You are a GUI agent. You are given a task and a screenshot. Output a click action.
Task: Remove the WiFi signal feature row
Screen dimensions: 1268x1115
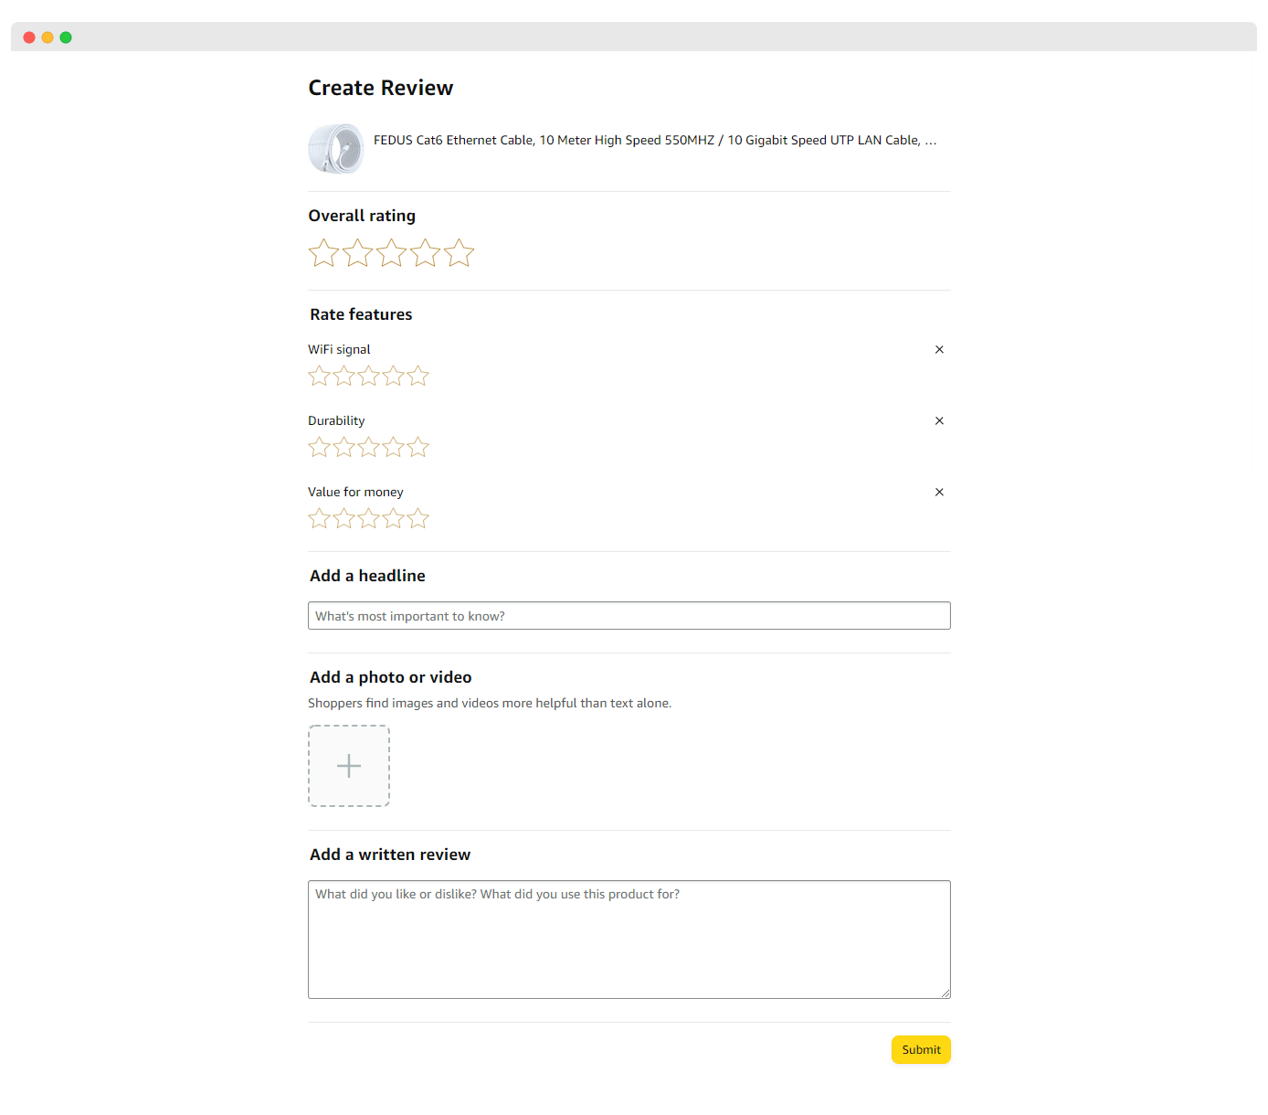(x=939, y=349)
